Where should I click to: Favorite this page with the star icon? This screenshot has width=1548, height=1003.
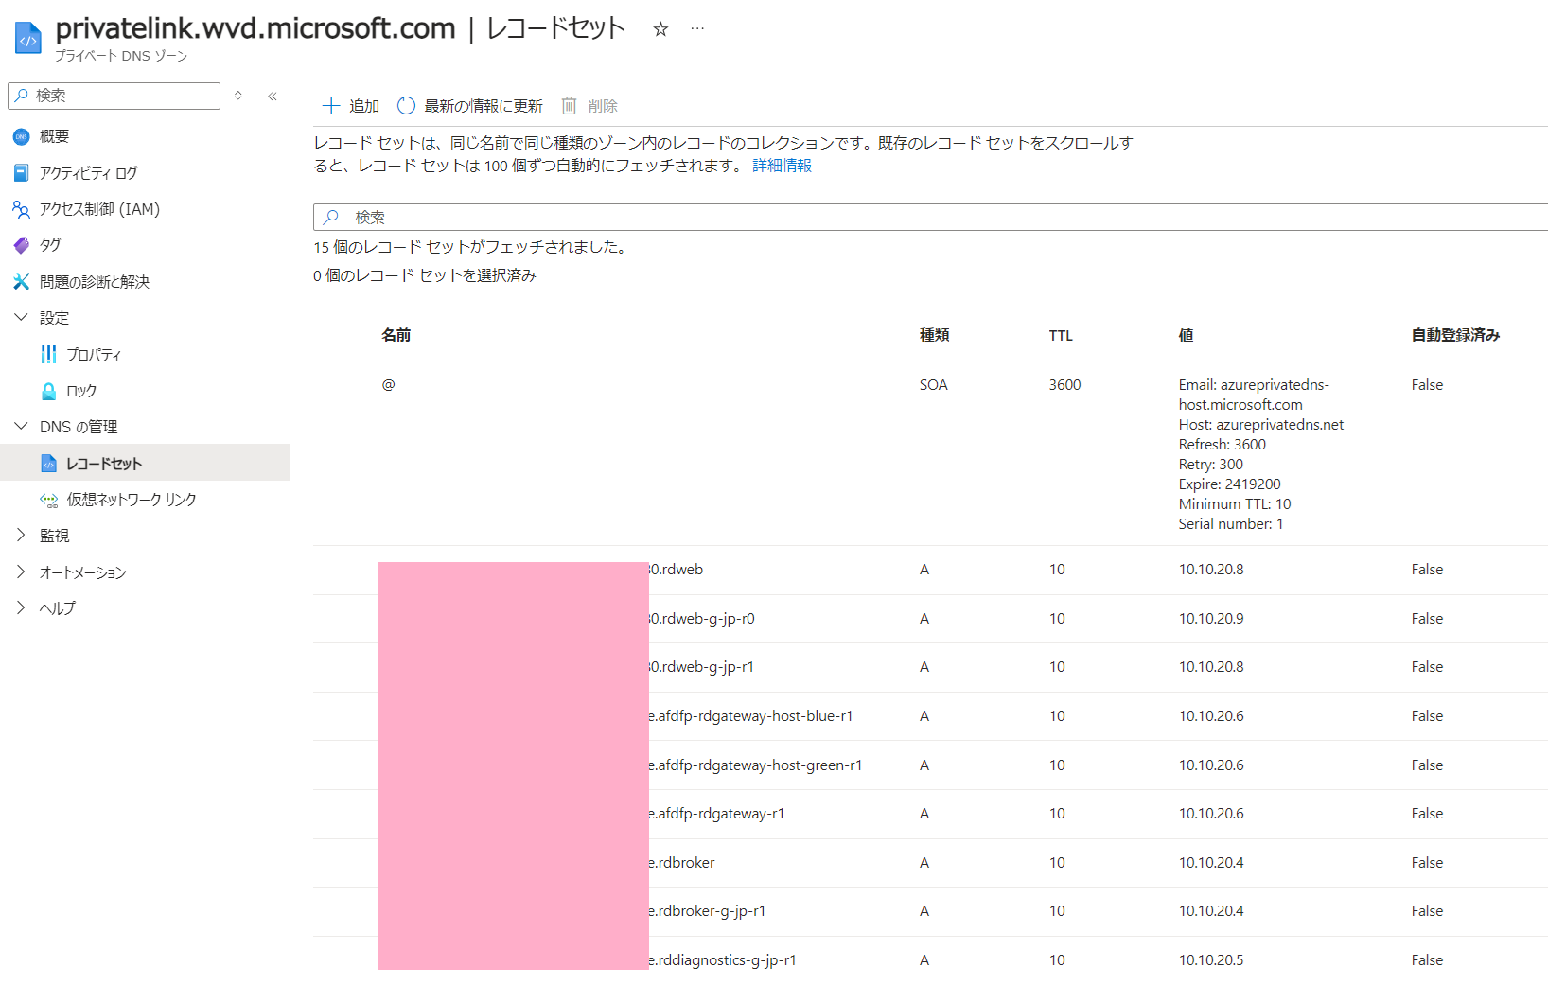(660, 29)
